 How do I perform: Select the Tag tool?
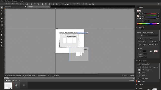2,19
